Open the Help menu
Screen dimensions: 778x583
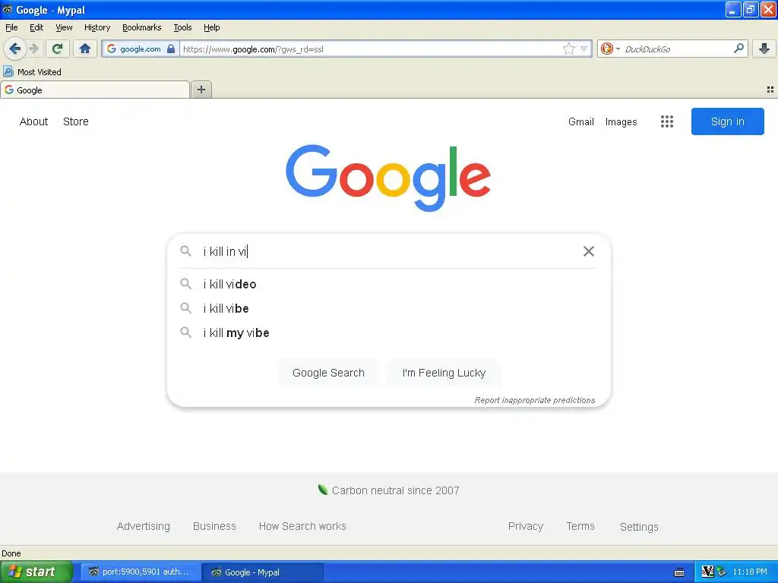point(212,27)
